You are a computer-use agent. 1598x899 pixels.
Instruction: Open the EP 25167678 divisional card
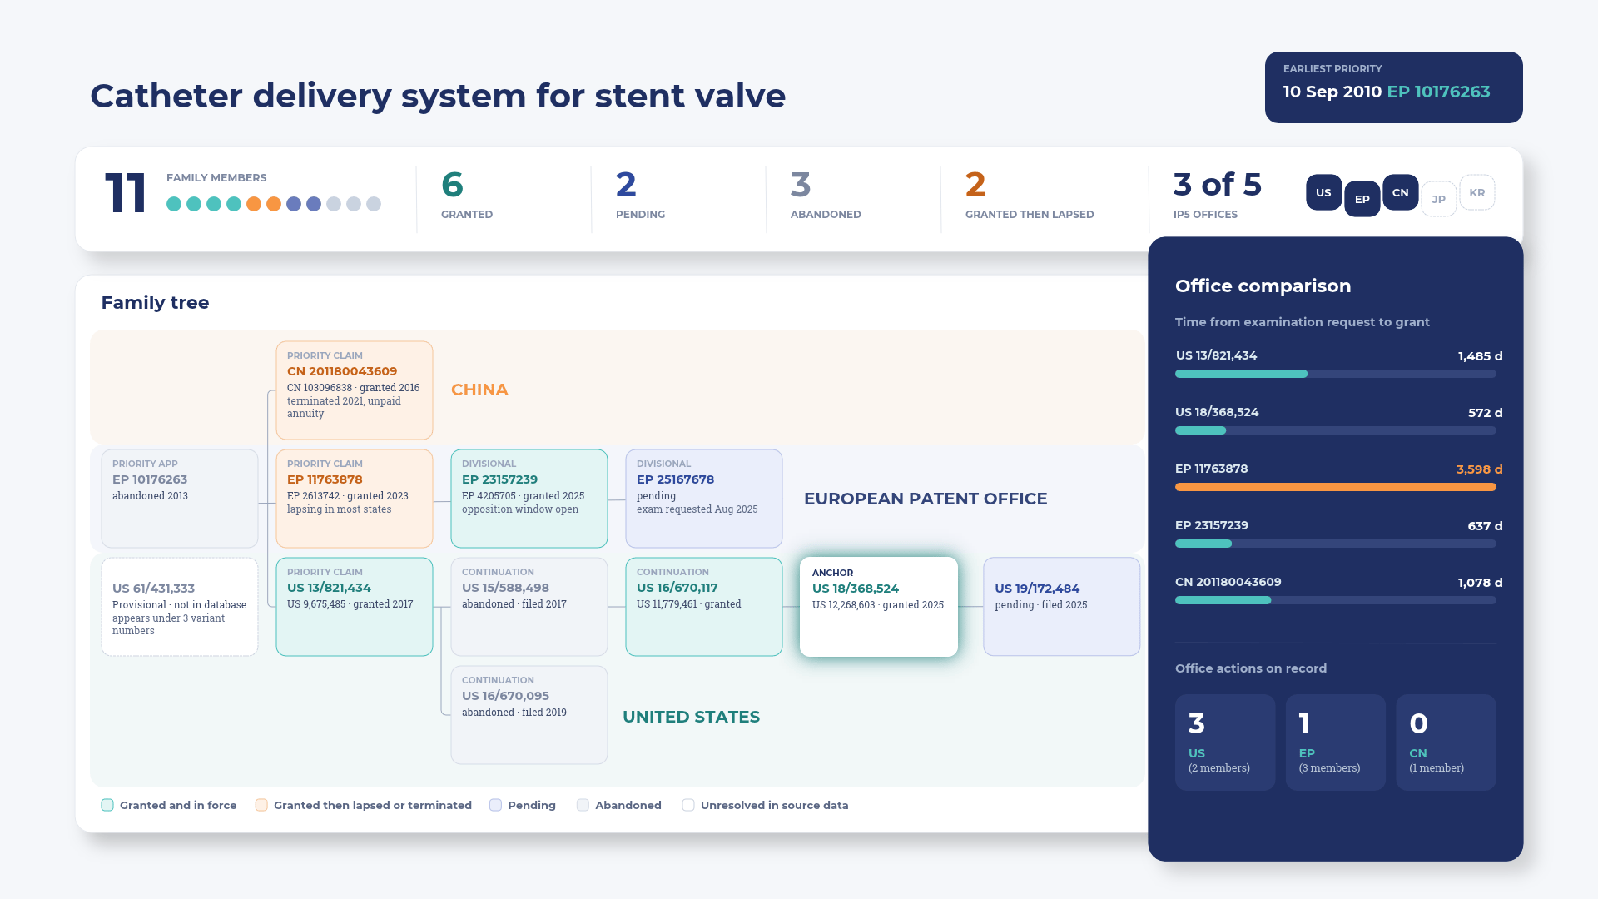coord(704,499)
